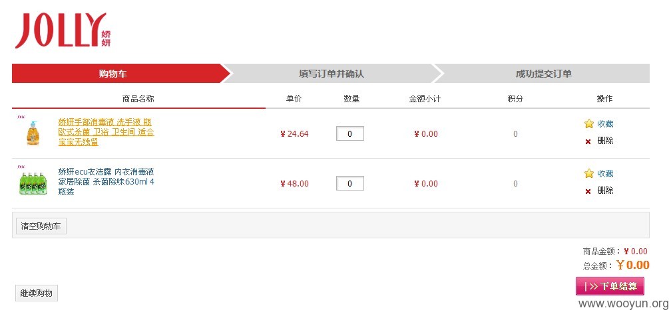Select the 成功提交订单 step tab
The height and width of the screenshot is (310, 669).
point(543,74)
